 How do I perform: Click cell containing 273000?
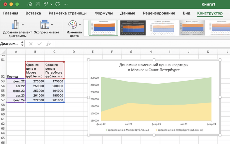point(35,81)
